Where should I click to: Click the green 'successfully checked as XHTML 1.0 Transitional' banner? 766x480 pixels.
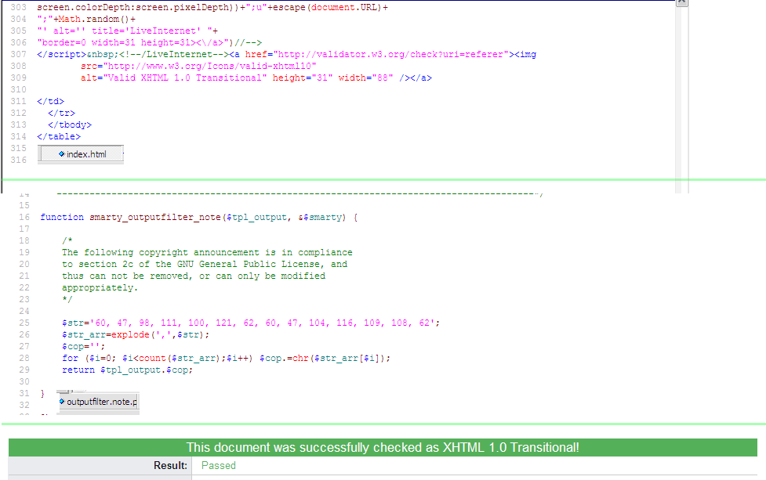pos(383,447)
